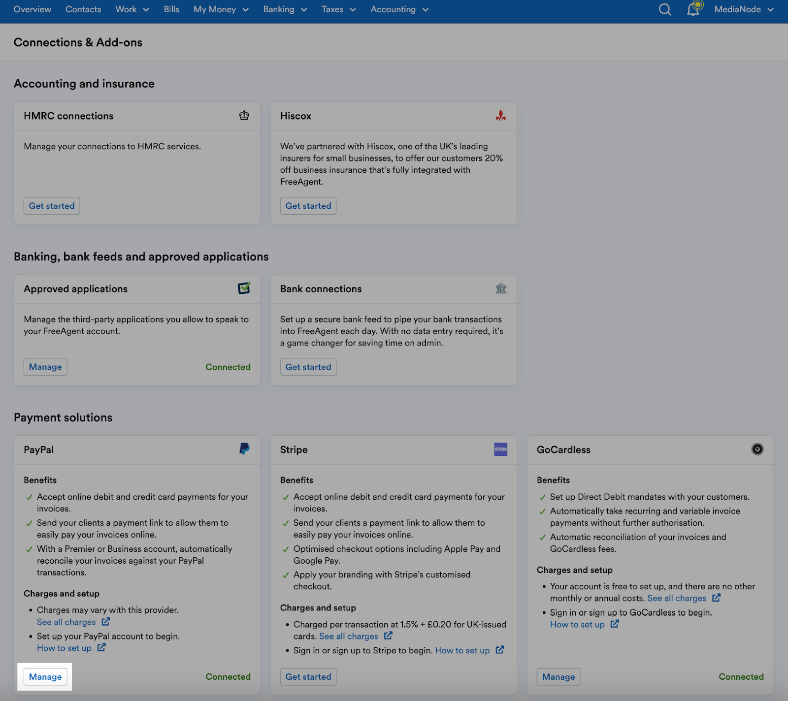Expand the Accounting dropdown menu
Viewport: 788px width, 701px height.
399,9
